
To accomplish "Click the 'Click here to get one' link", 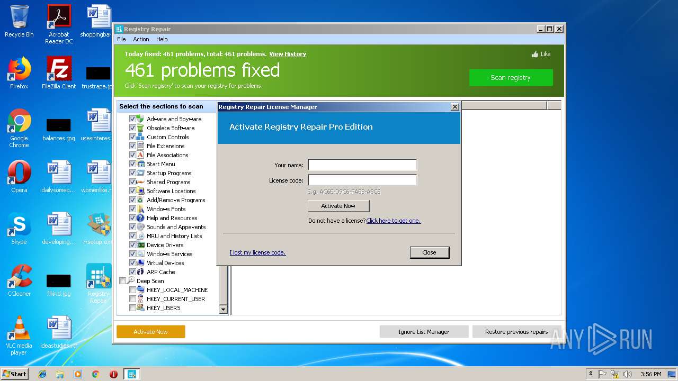I will pos(394,221).
